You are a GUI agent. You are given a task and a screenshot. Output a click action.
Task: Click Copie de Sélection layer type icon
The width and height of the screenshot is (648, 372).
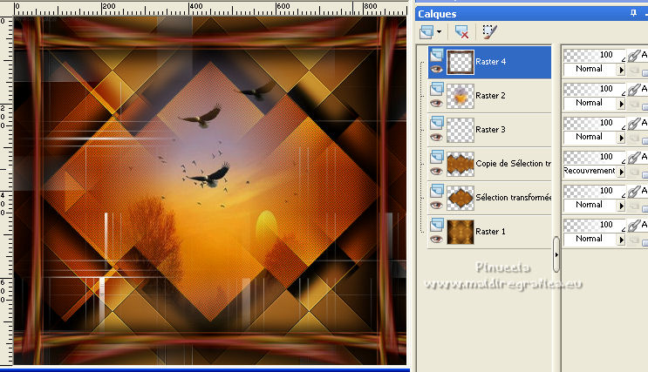[x=437, y=157]
